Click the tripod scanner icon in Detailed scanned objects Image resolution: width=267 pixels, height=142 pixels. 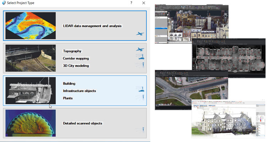pyautogui.click(x=142, y=130)
